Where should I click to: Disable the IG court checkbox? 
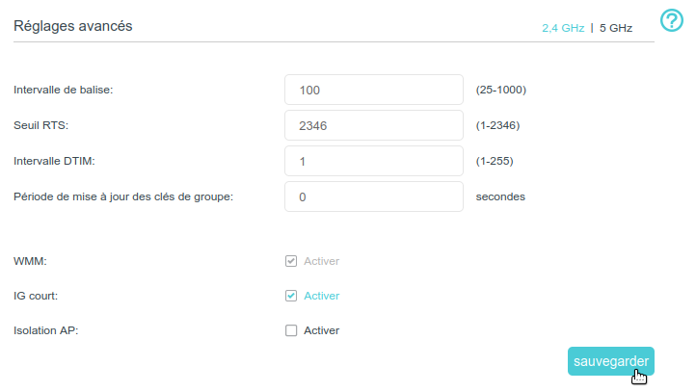[x=291, y=296]
